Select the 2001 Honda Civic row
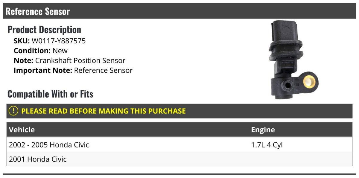This screenshot has width=359, height=178. coord(180,159)
